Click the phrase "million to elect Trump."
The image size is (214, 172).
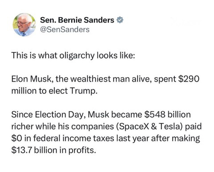[x=54, y=91]
